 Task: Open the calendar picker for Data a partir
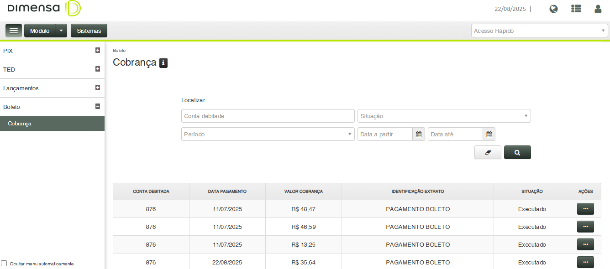coord(418,134)
